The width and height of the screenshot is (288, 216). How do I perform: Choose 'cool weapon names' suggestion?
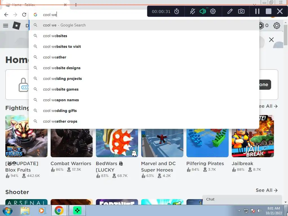click(144, 100)
